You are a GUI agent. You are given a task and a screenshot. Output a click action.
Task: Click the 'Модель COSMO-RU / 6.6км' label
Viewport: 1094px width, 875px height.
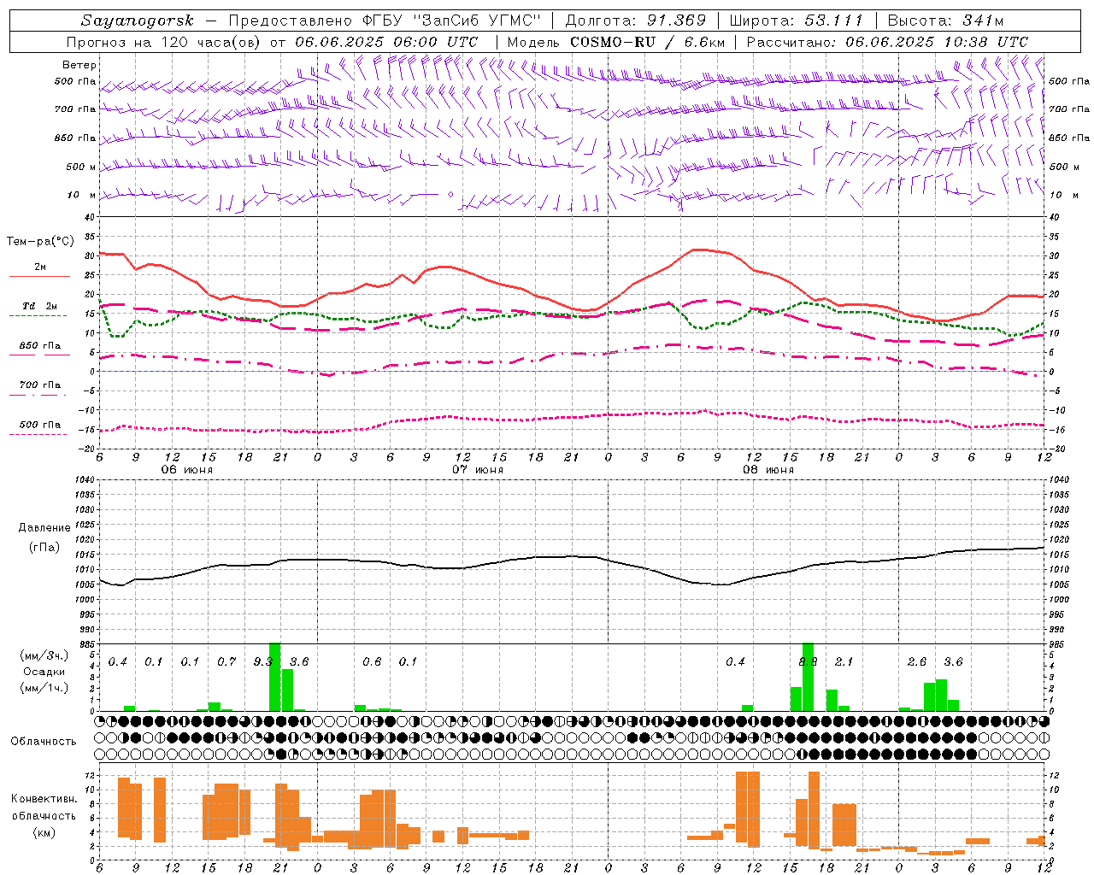pos(616,42)
